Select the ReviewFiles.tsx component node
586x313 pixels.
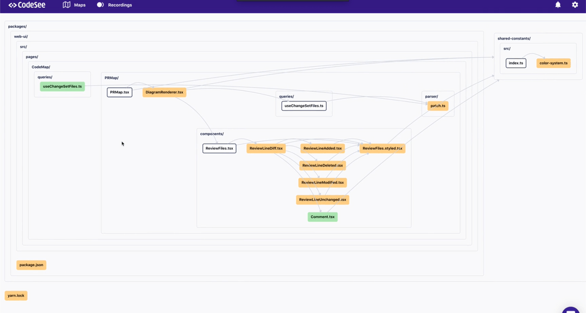(x=219, y=148)
